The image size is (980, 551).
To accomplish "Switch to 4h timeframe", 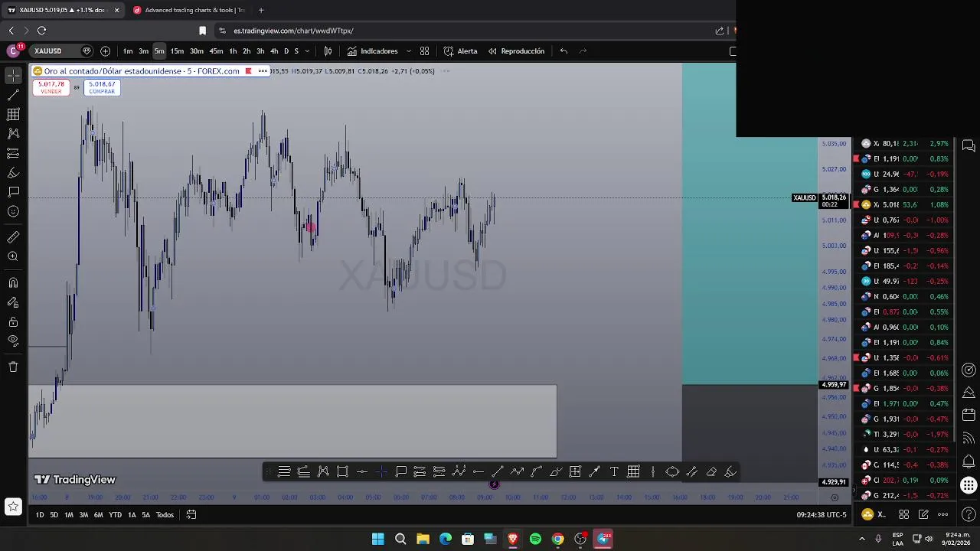I will click(274, 51).
